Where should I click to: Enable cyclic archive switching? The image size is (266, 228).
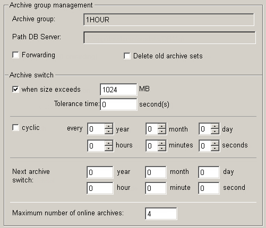click(x=15, y=128)
